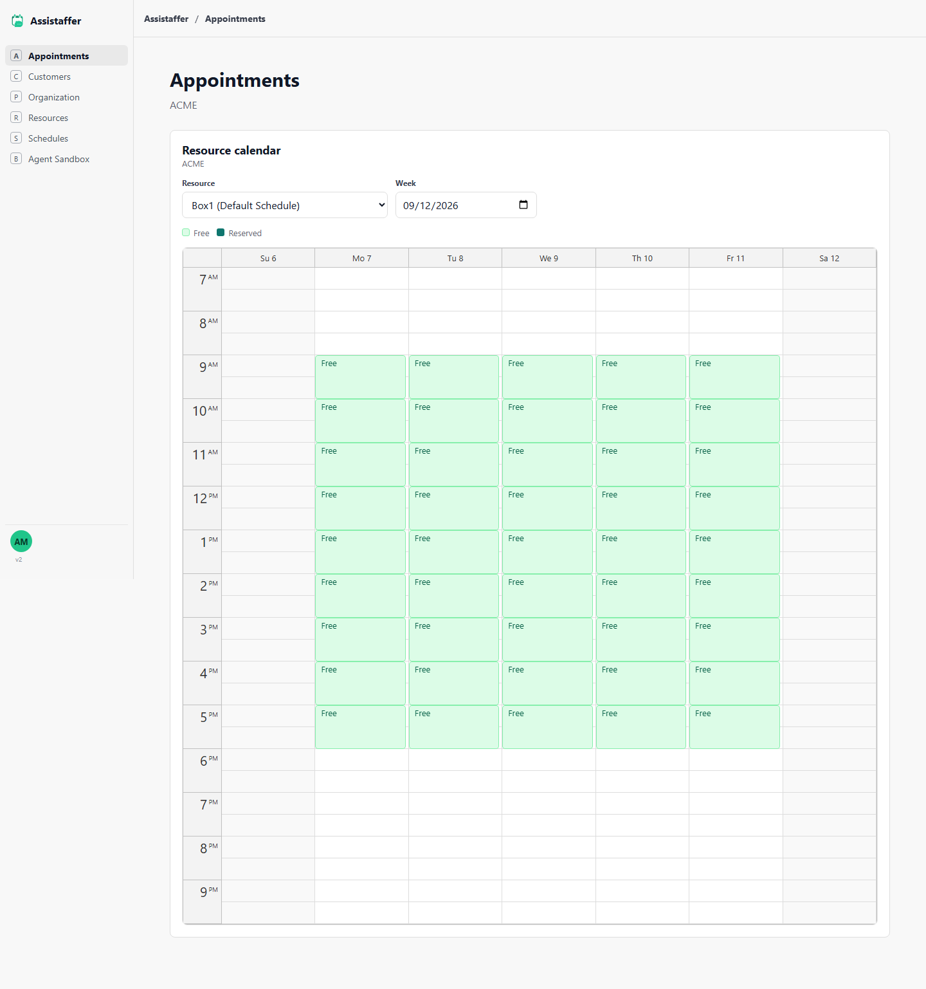Choose Free slot Tuesday 3 PM
This screenshot has height=989, width=926.
pyautogui.click(x=454, y=640)
